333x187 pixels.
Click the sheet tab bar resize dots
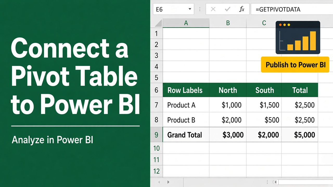click(x=267, y=182)
